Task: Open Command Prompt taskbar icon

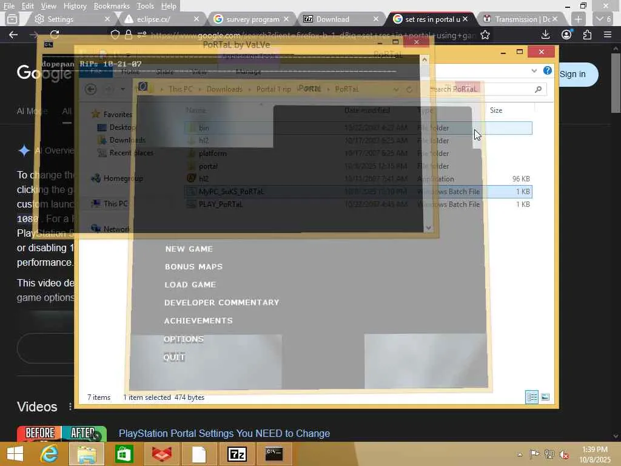Action: [274, 454]
